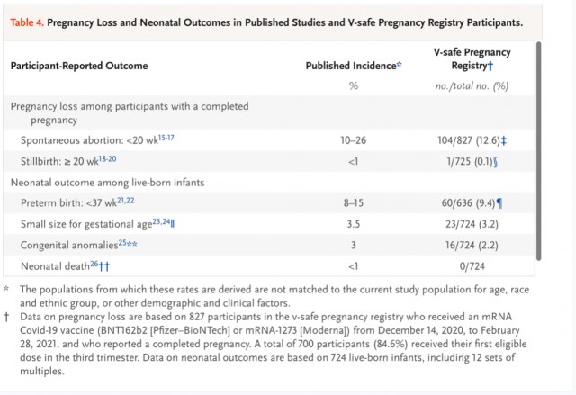
Task: Click the Table 4 red title label
Action: [27, 22]
